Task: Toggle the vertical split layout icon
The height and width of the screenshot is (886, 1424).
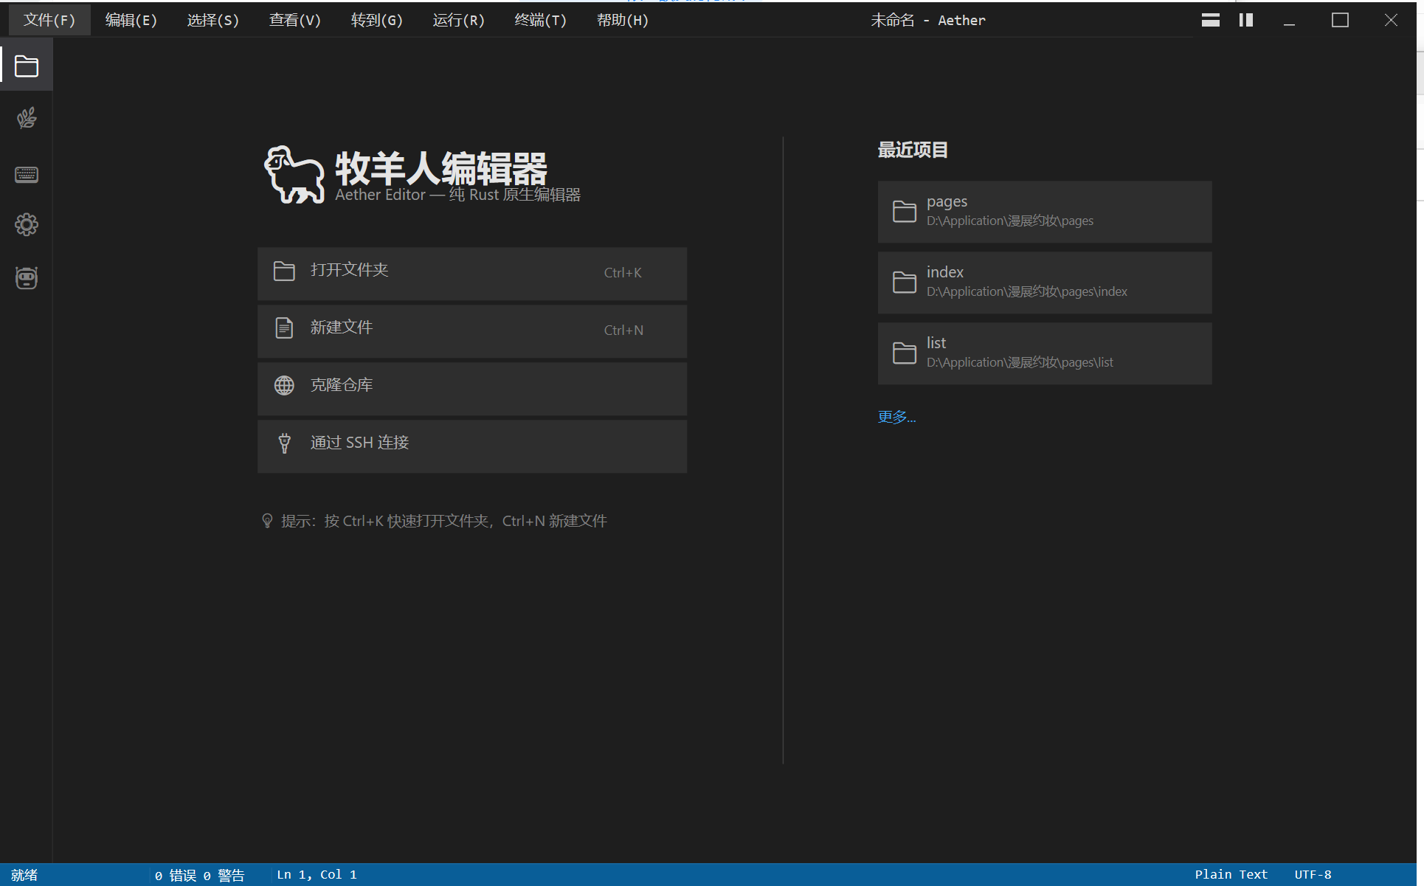Action: [1246, 20]
